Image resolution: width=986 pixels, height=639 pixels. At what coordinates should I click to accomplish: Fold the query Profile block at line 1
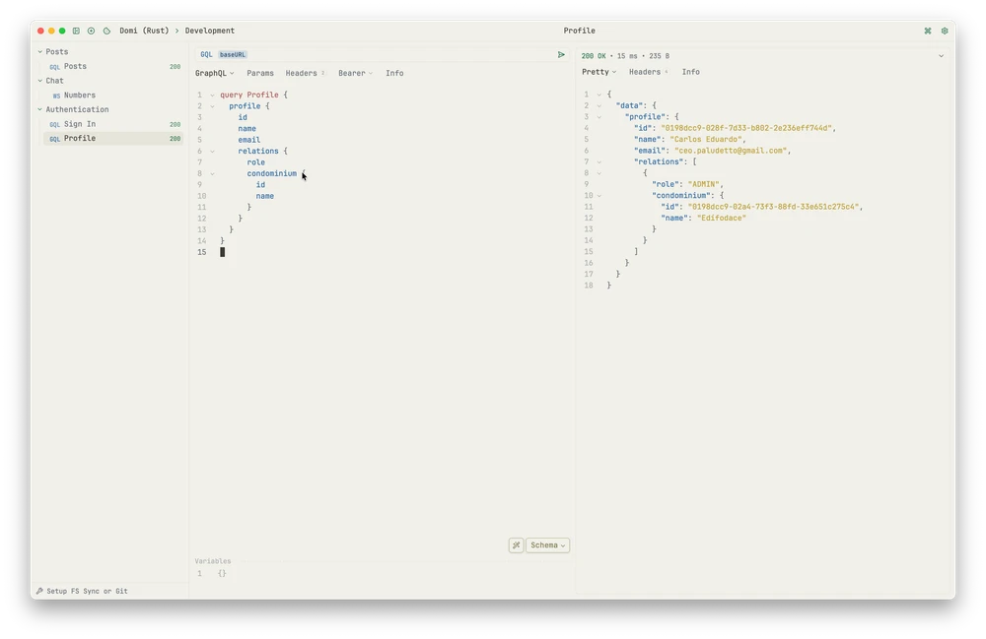[x=213, y=96]
